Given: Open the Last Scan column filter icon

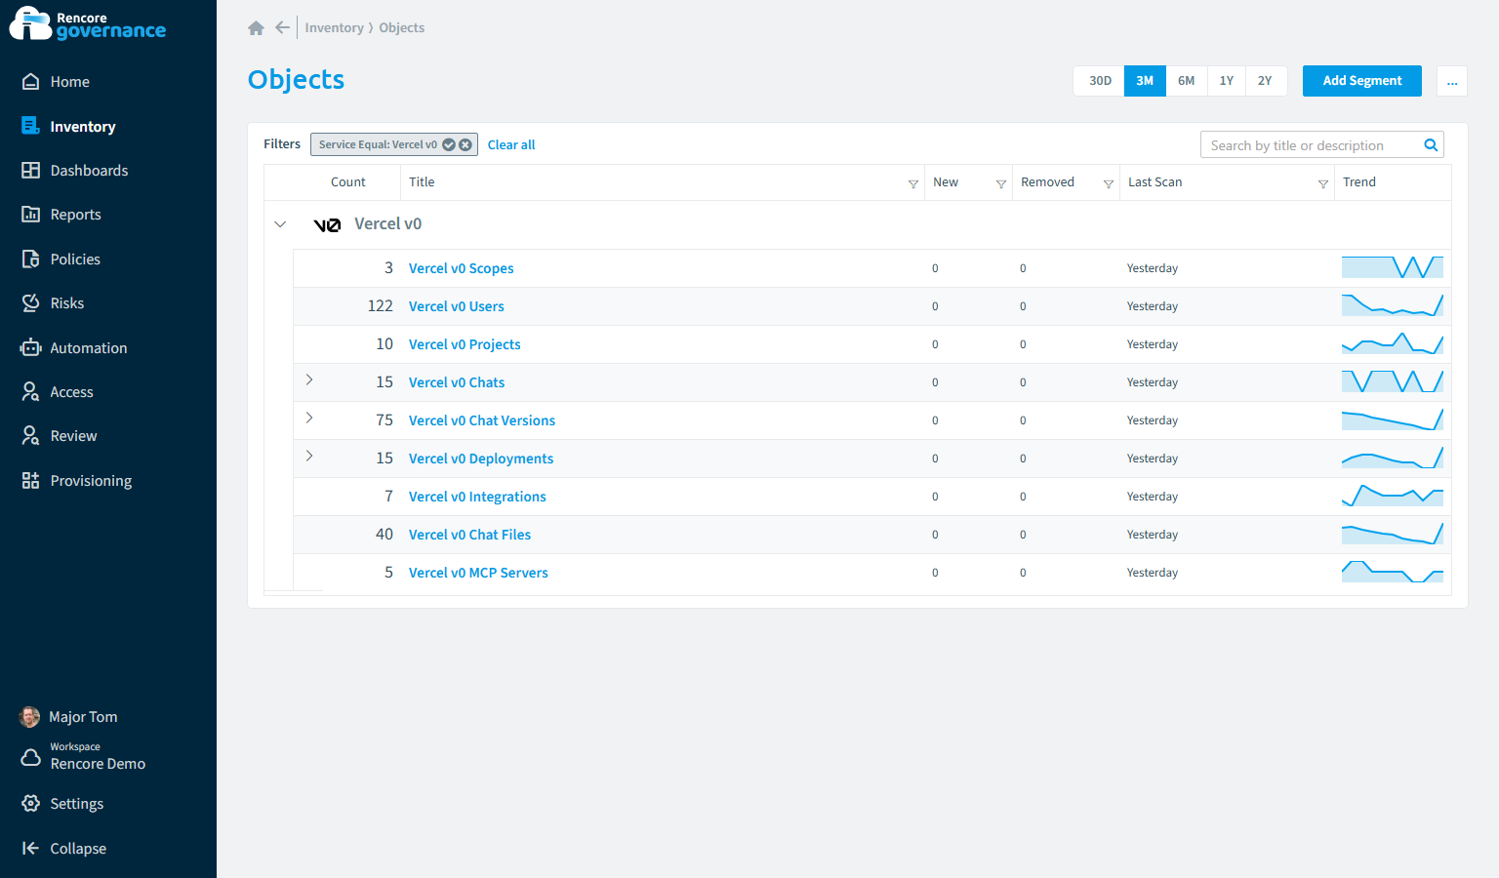Looking at the screenshot, I should pyautogui.click(x=1323, y=183).
